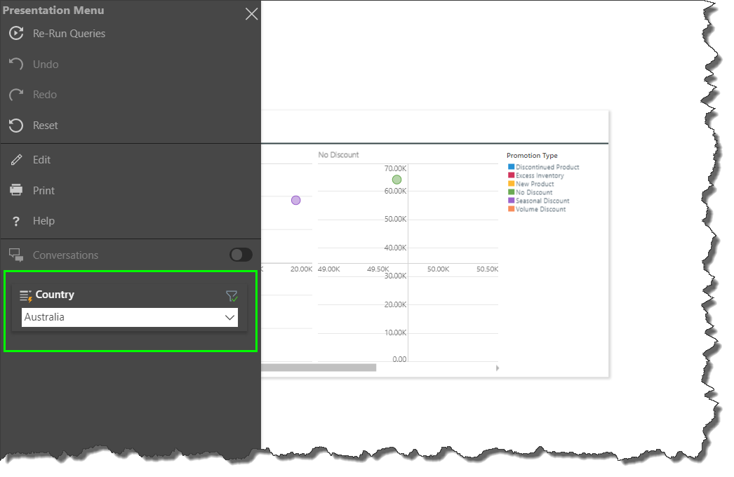Screen dimensions: 734x477
Task: Click the Re-Run Queries icon
Action: coord(15,33)
